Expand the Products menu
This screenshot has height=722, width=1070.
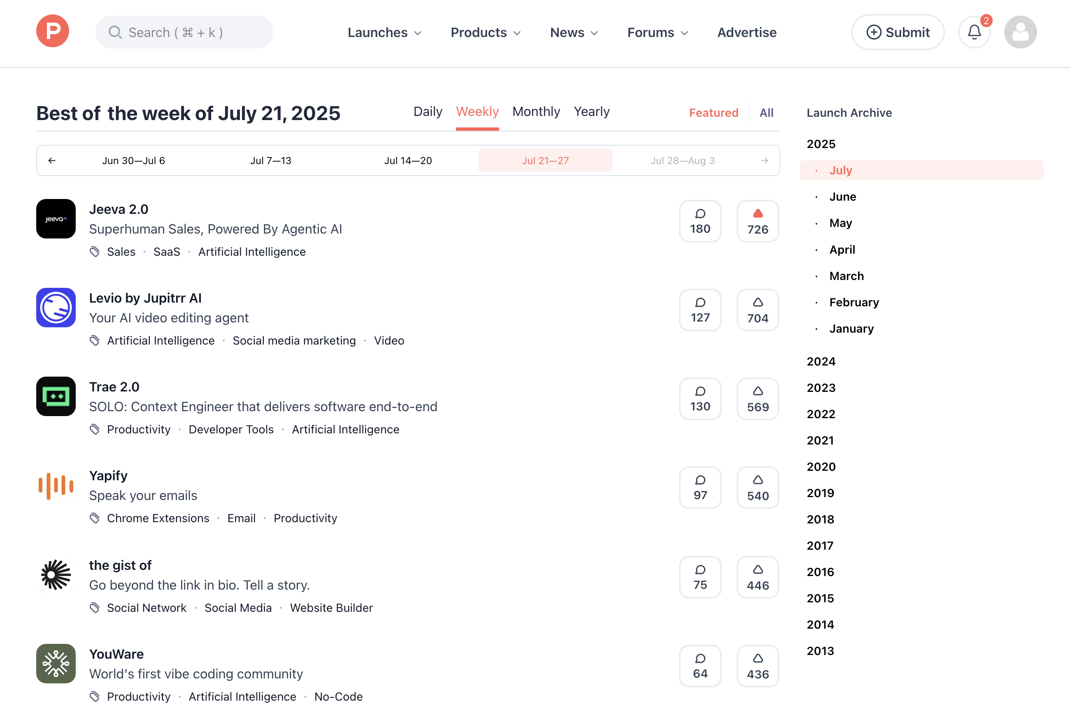(x=486, y=32)
